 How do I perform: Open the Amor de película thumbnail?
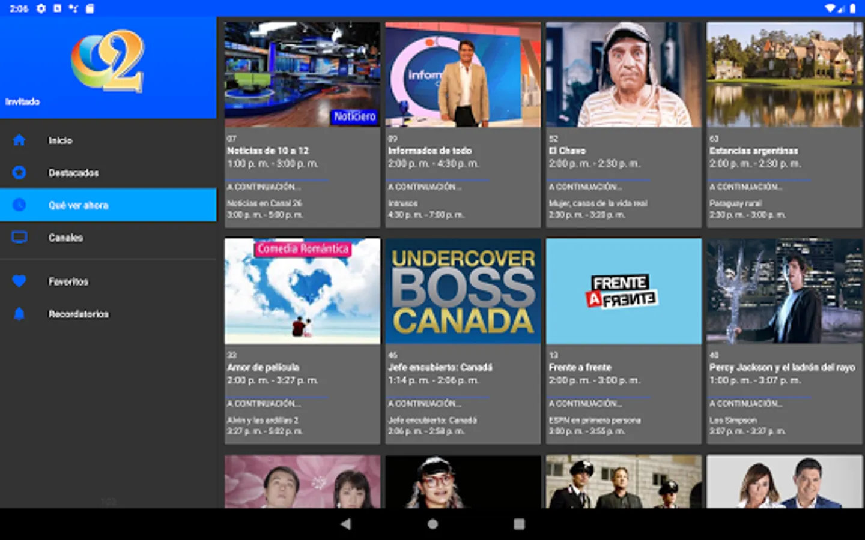coord(302,291)
